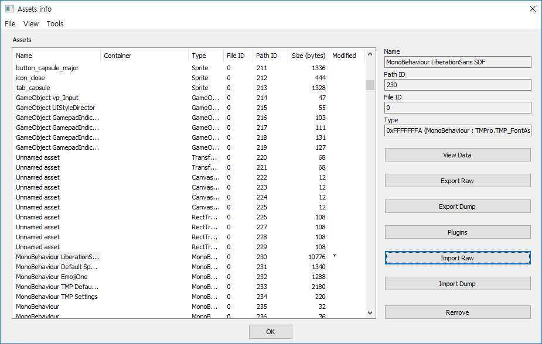Open the View menu
The height and width of the screenshot is (344, 542).
point(30,23)
